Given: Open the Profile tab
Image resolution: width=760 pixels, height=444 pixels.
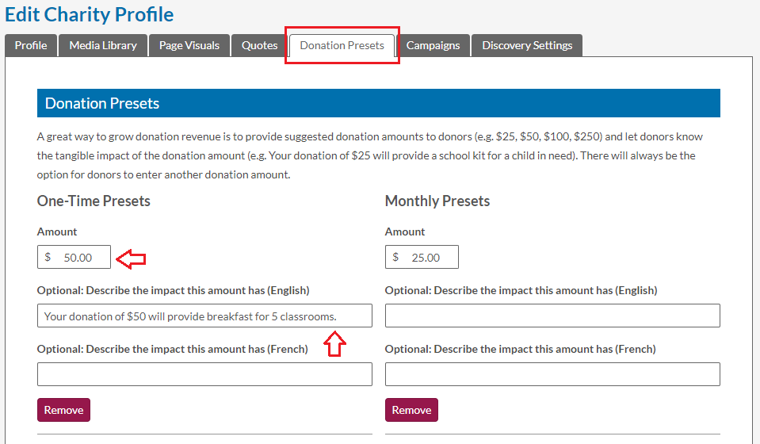Looking at the screenshot, I should 31,45.
